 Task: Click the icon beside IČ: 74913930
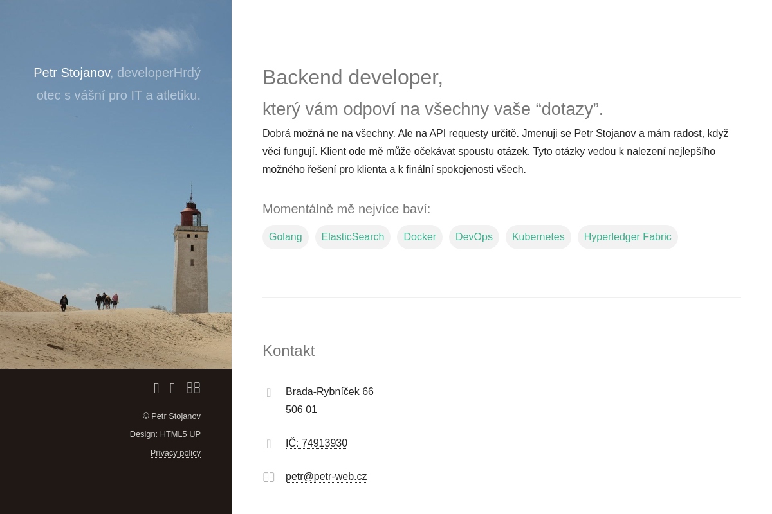269,444
